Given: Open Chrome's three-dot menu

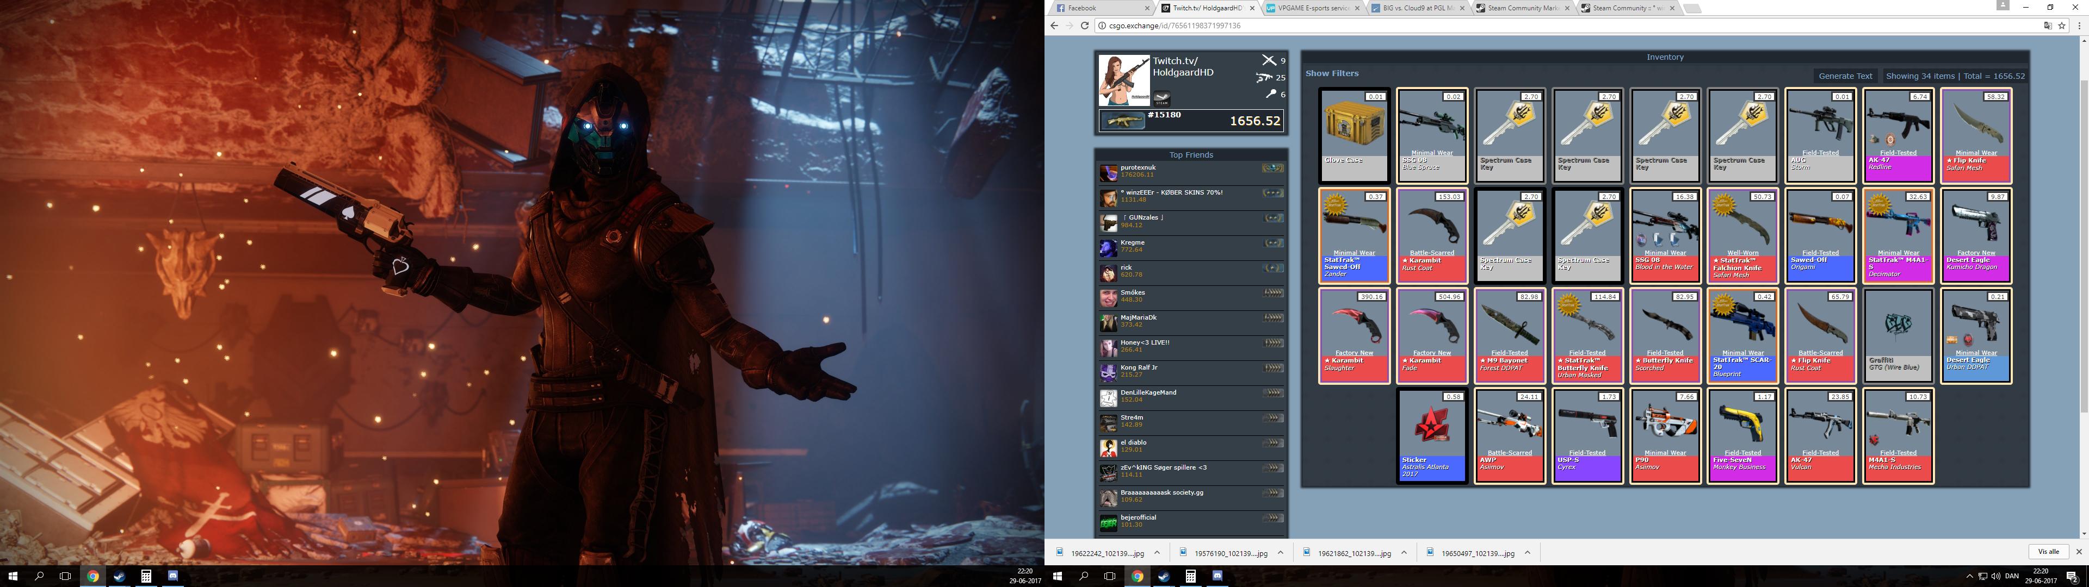Looking at the screenshot, I should click(x=2079, y=25).
